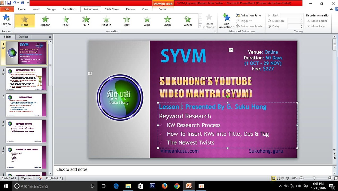Screen dimensions: 338x191
Task: Open the Undo history dropdown arrow
Action: (x=18, y=3)
